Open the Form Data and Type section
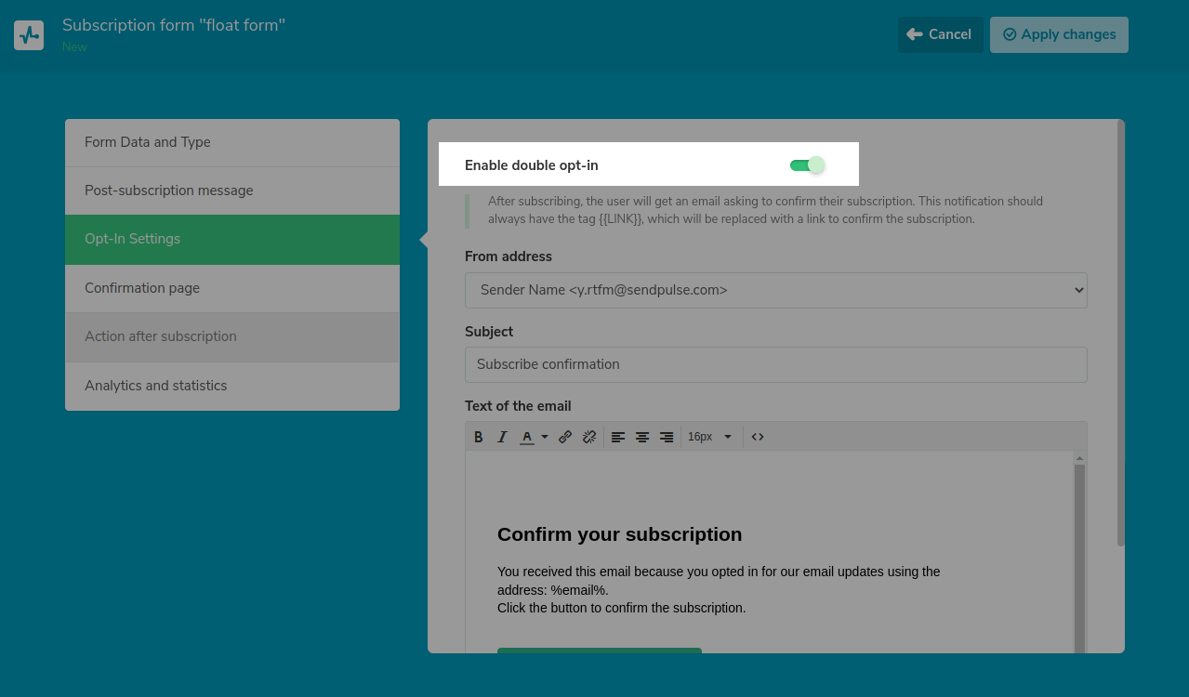 point(232,142)
